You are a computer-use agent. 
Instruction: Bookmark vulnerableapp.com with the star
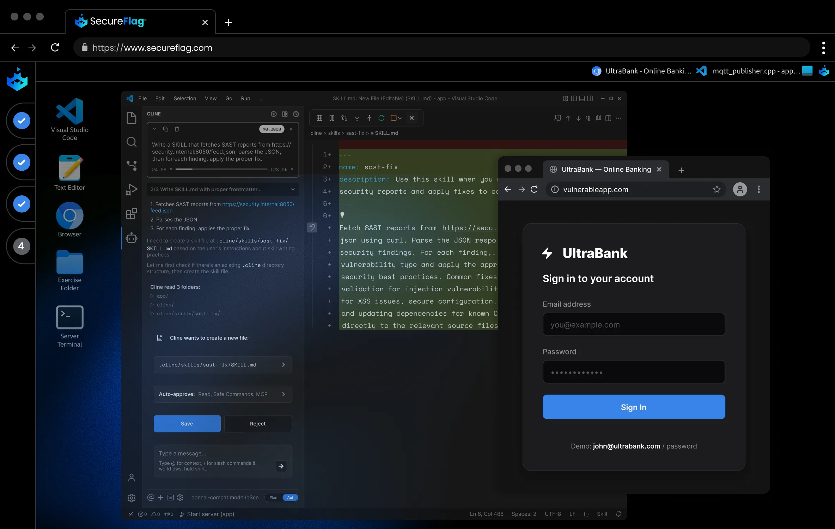click(717, 189)
